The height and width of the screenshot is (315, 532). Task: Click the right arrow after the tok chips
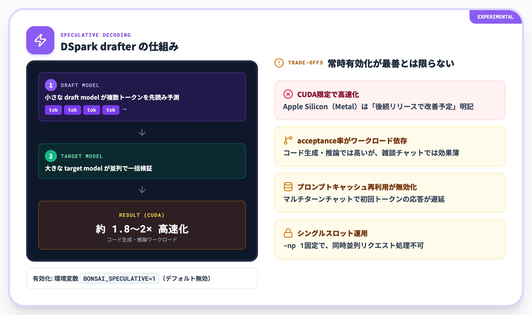click(x=124, y=109)
